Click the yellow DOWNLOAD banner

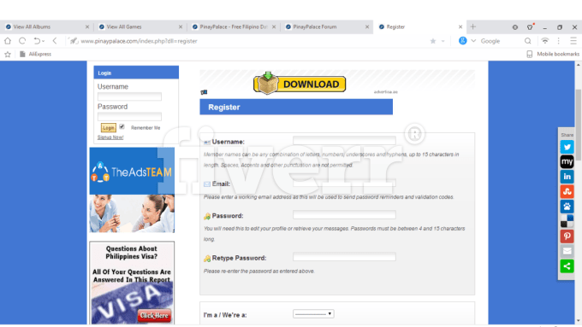click(x=300, y=84)
